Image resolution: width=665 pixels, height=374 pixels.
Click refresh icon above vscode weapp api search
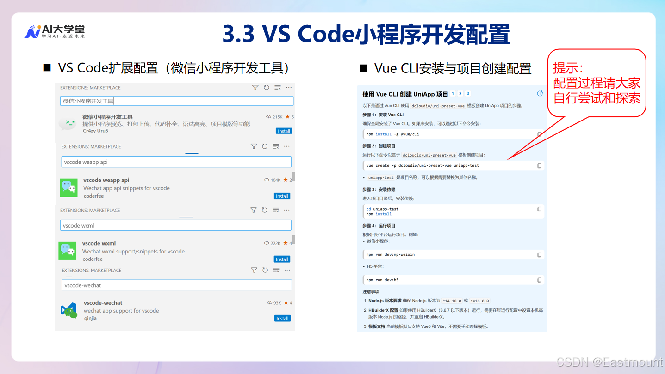[265, 146]
